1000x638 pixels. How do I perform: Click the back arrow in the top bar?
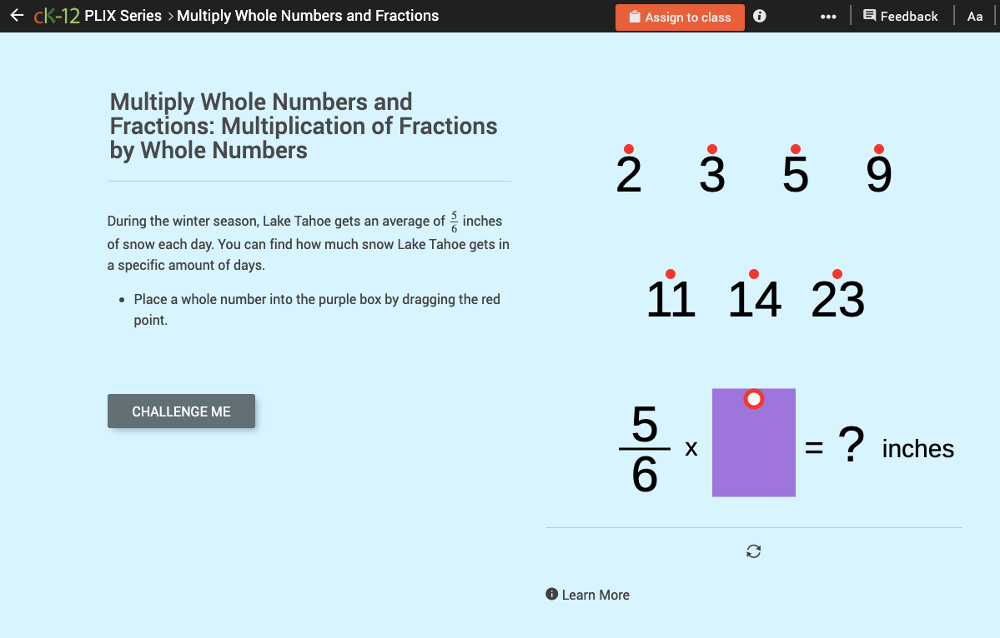18,15
